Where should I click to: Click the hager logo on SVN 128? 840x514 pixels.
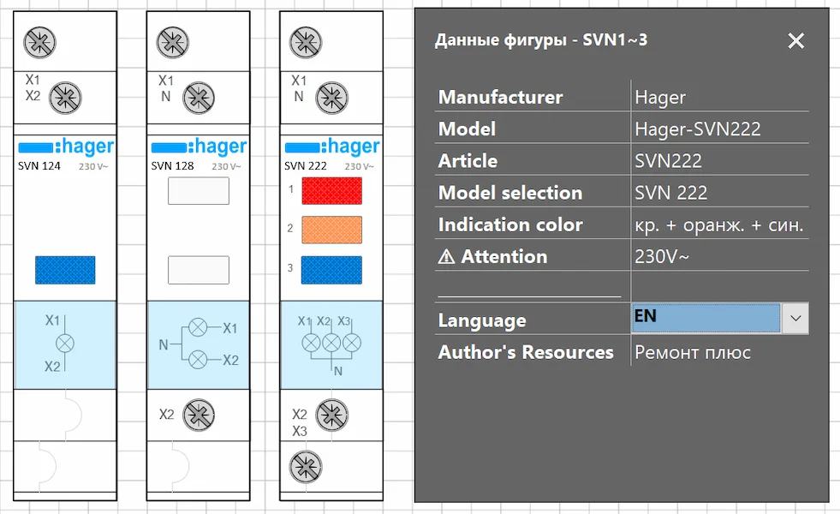pos(199,146)
